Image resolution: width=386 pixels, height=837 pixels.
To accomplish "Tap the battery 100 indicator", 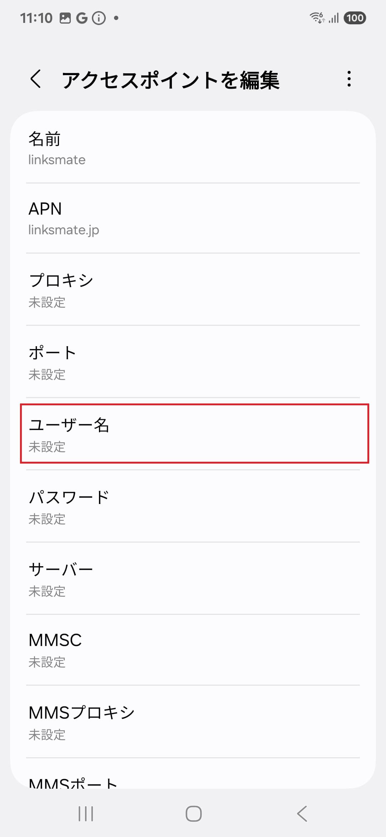I will coord(355,18).
